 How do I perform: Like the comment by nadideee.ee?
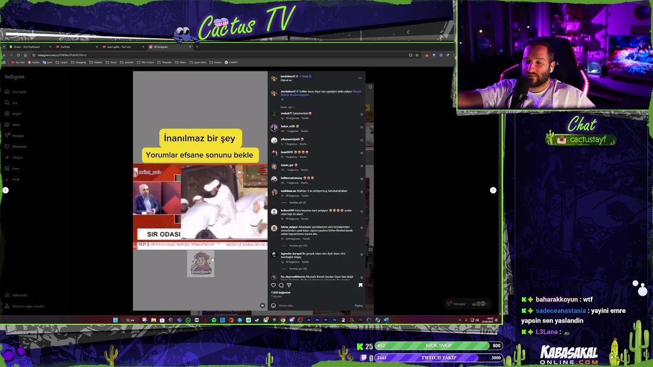362,192
